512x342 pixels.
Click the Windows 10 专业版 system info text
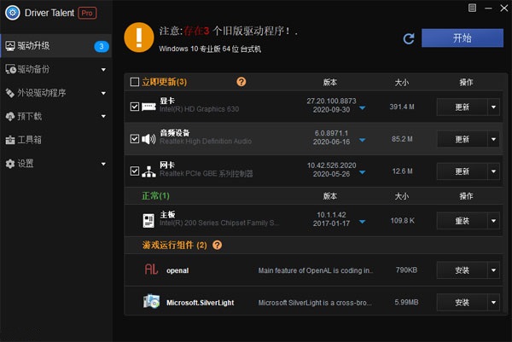click(210, 49)
